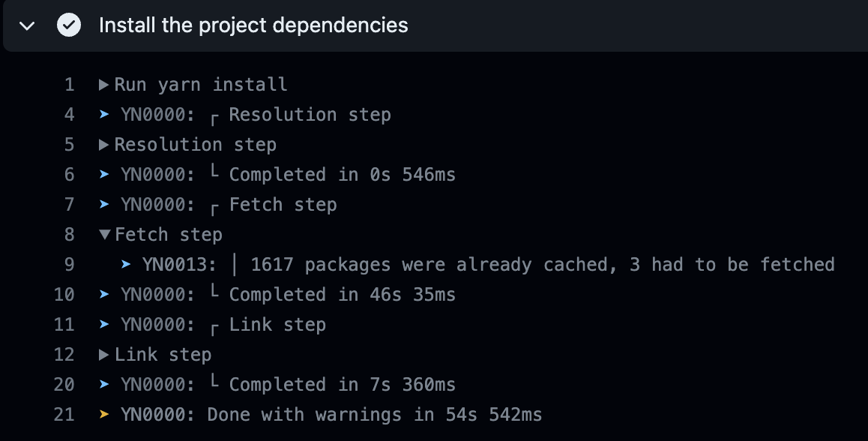
Task: Collapse the Install project dependencies step chevron
Action: coord(28,25)
